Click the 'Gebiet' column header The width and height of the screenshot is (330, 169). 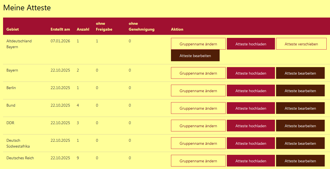[13, 29]
